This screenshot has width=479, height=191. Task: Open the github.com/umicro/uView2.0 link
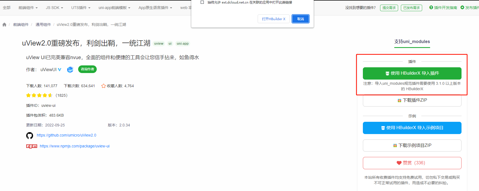[66, 135]
